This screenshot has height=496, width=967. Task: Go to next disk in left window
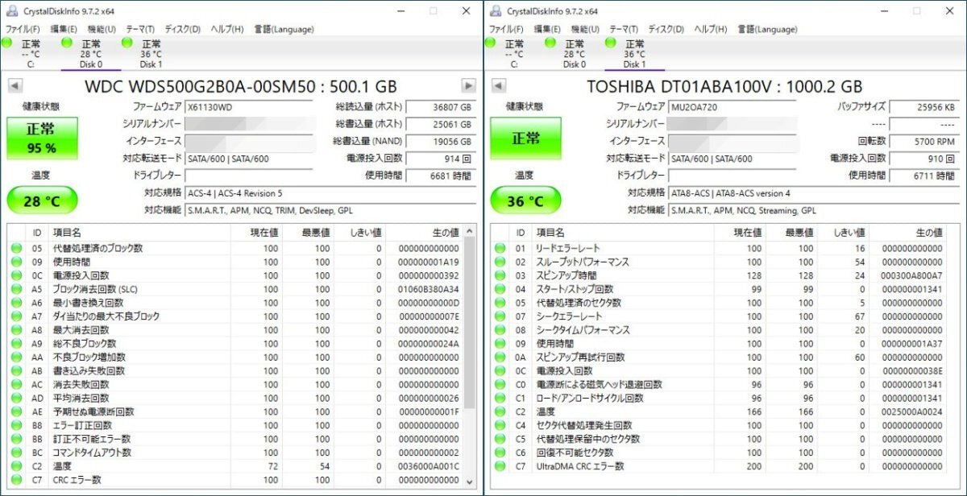[468, 86]
